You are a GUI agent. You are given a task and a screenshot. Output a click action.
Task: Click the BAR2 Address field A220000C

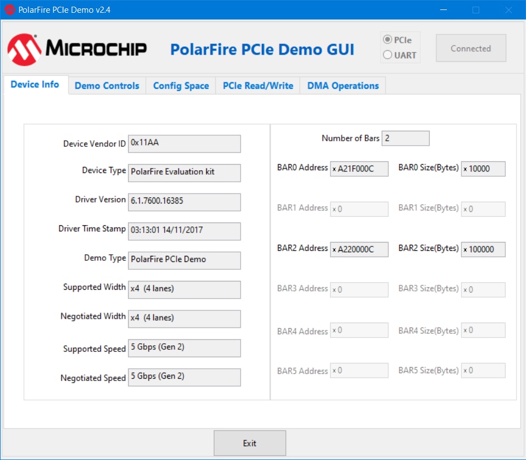[x=359, y=249]
